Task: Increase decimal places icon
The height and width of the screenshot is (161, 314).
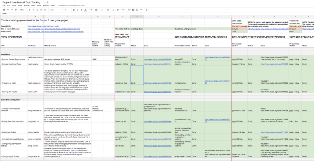Action: pos(41,10)
